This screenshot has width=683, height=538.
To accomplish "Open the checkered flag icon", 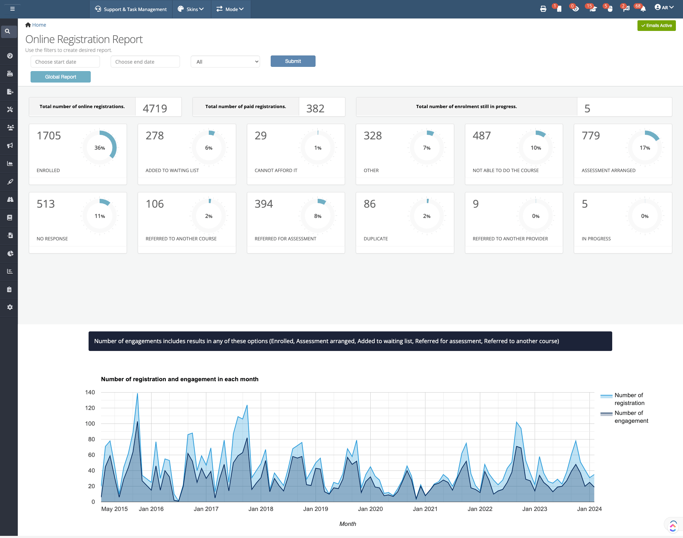I will (x=626, y=9).
